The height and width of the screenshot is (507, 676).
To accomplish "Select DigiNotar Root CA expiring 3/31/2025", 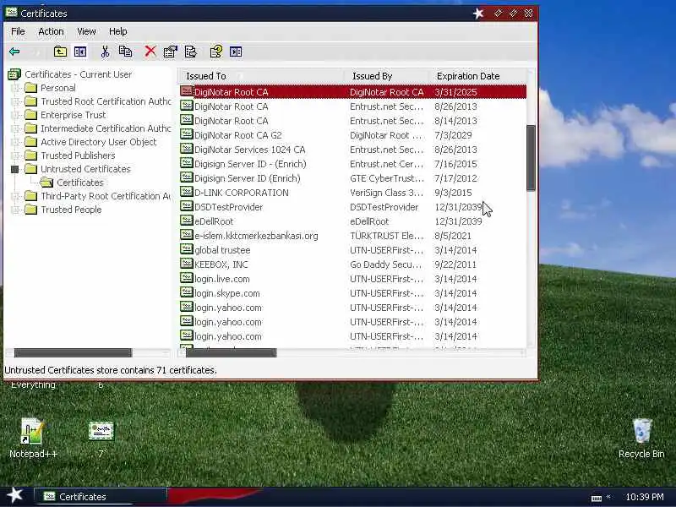I will pos(352,92).
